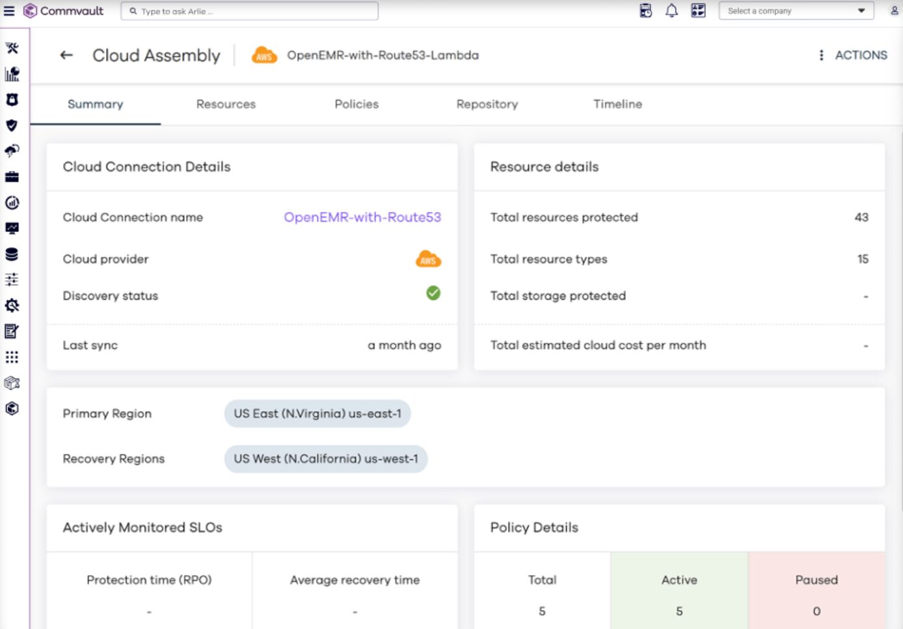Click the Total estimated cloud cost per month label

pos(598,345)
